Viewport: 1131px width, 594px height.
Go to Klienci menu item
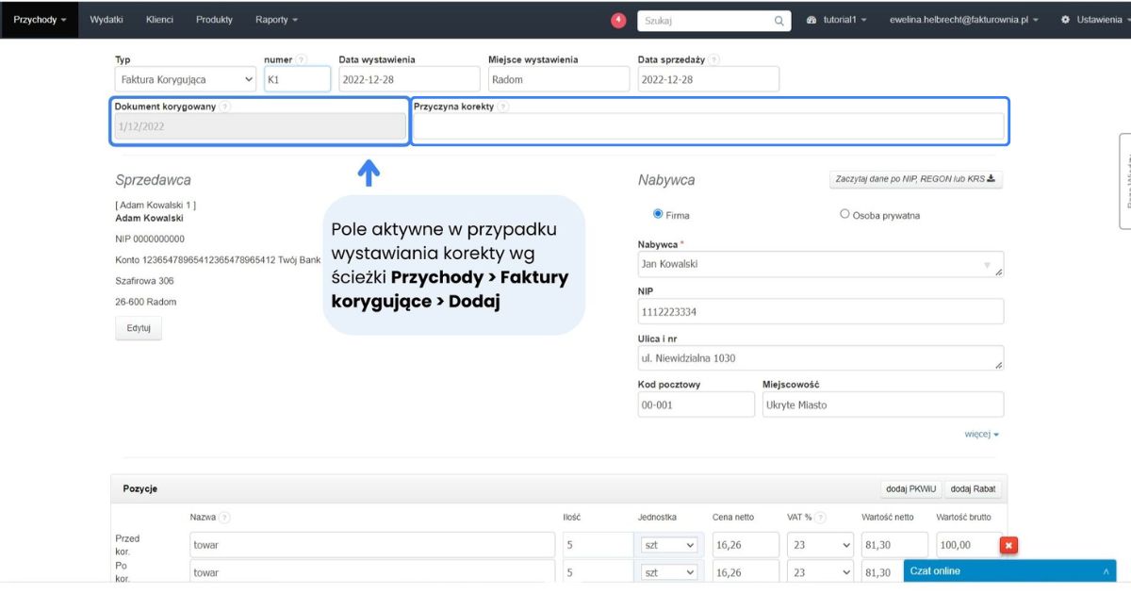pos(160,20)
